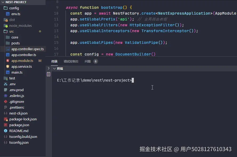Collapse the NEST-PROJECT folder tree
Image resolution: width=237 pixels, height=157 pixels.
tap(3, 2)
